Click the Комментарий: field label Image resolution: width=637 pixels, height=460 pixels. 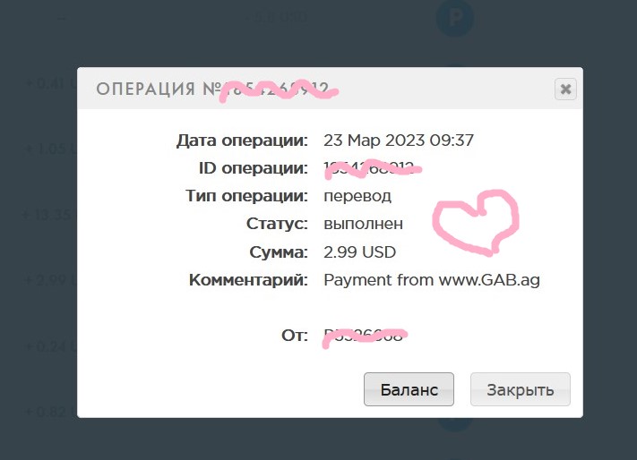(248, 280)
